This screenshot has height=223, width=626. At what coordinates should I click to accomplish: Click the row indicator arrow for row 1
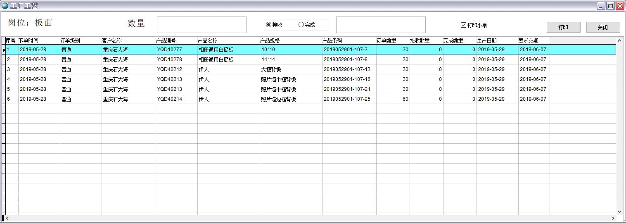click(x=4, y=50)
